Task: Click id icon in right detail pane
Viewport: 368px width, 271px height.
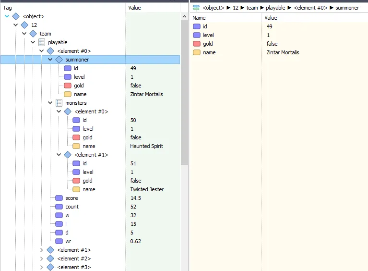Action: [197, 26]
